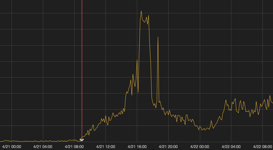
Task: Click the 4/21 12:00 time axis label
Action: (106, 147)
